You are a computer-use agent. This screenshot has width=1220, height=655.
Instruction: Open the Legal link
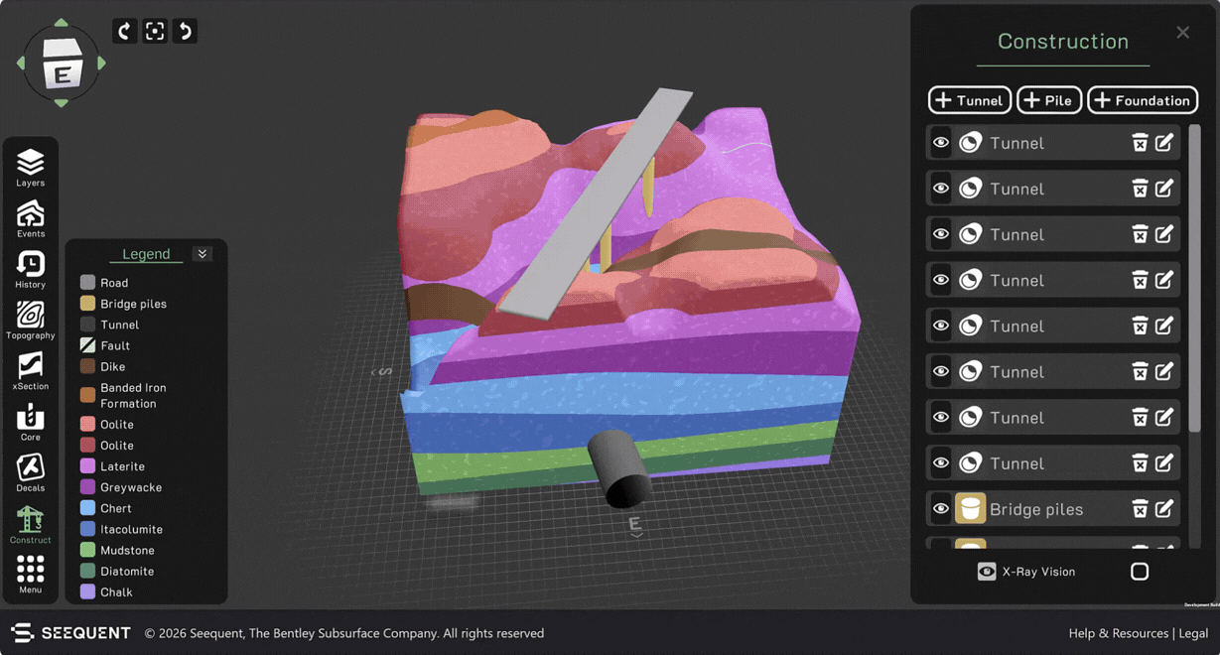pyautogui.click(x=1193, y=633)
